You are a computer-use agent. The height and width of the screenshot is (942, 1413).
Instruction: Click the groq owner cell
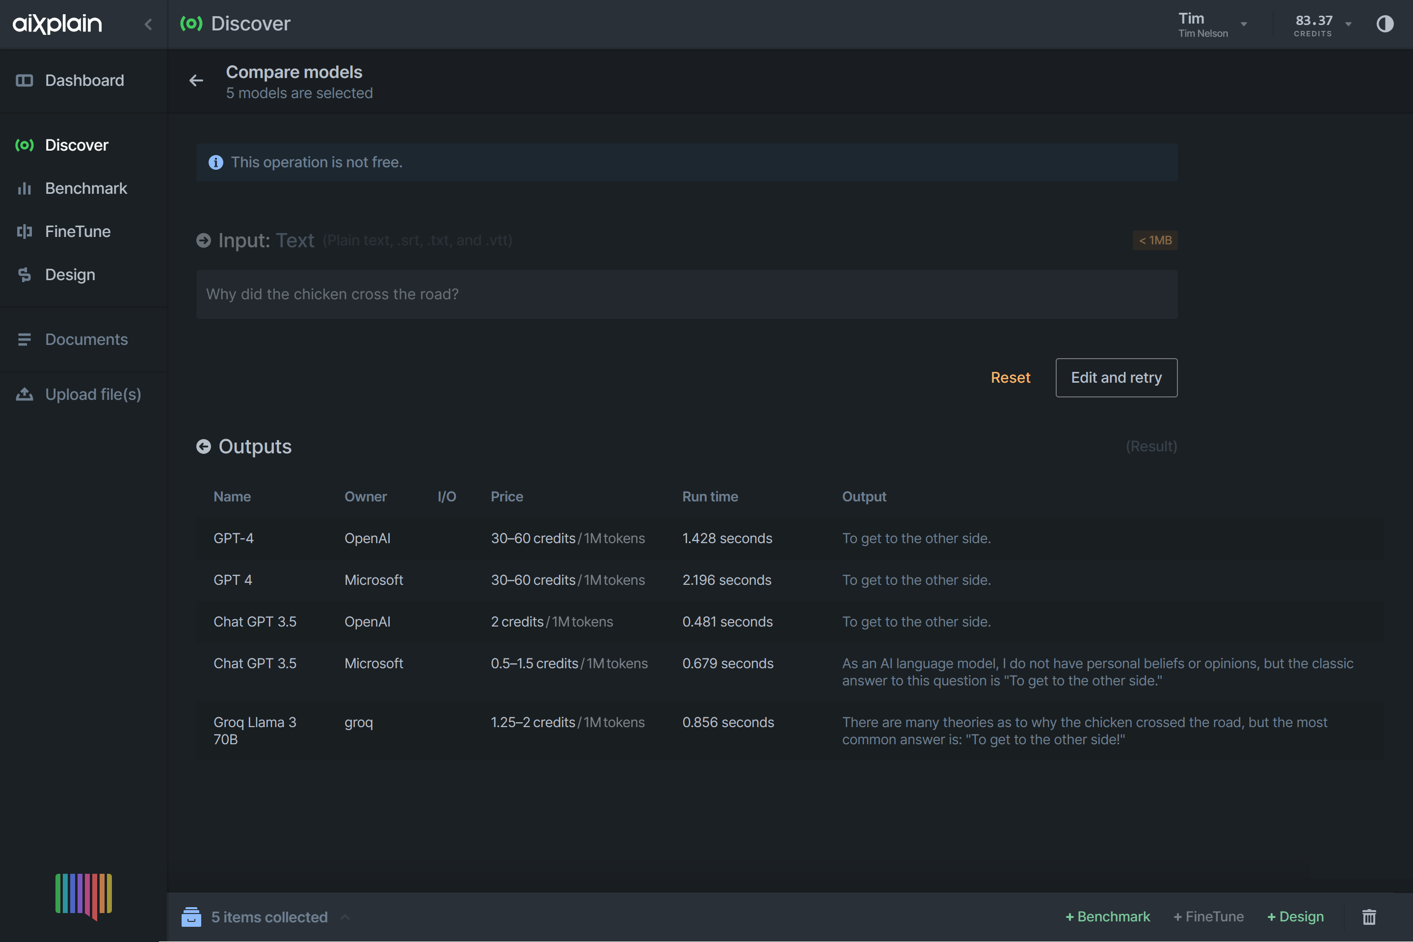pyautogui.click(x=358, y=723)
